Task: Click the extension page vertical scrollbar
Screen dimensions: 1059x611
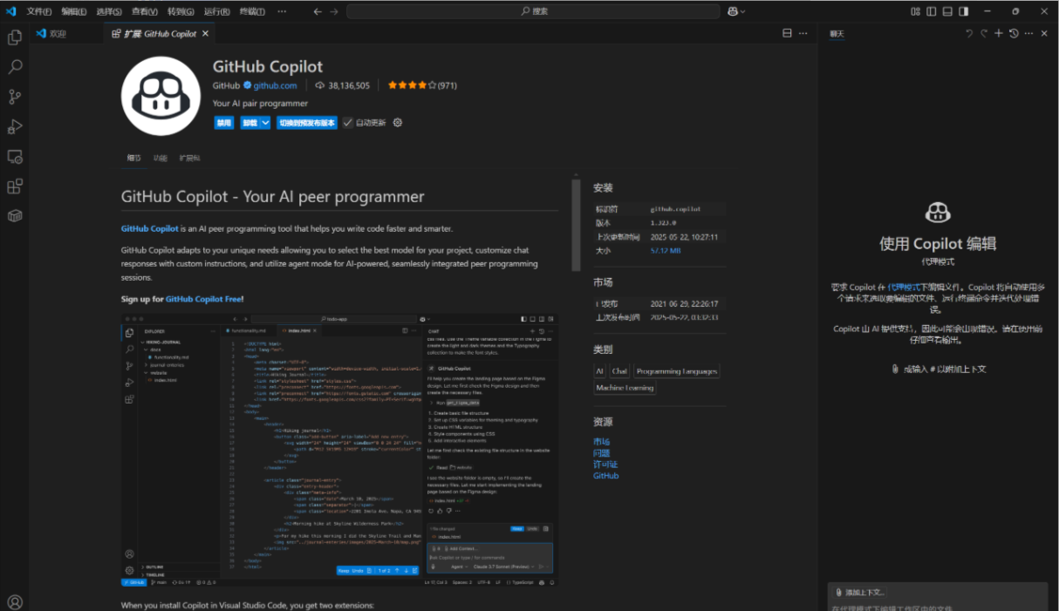Action: point(576,225)
